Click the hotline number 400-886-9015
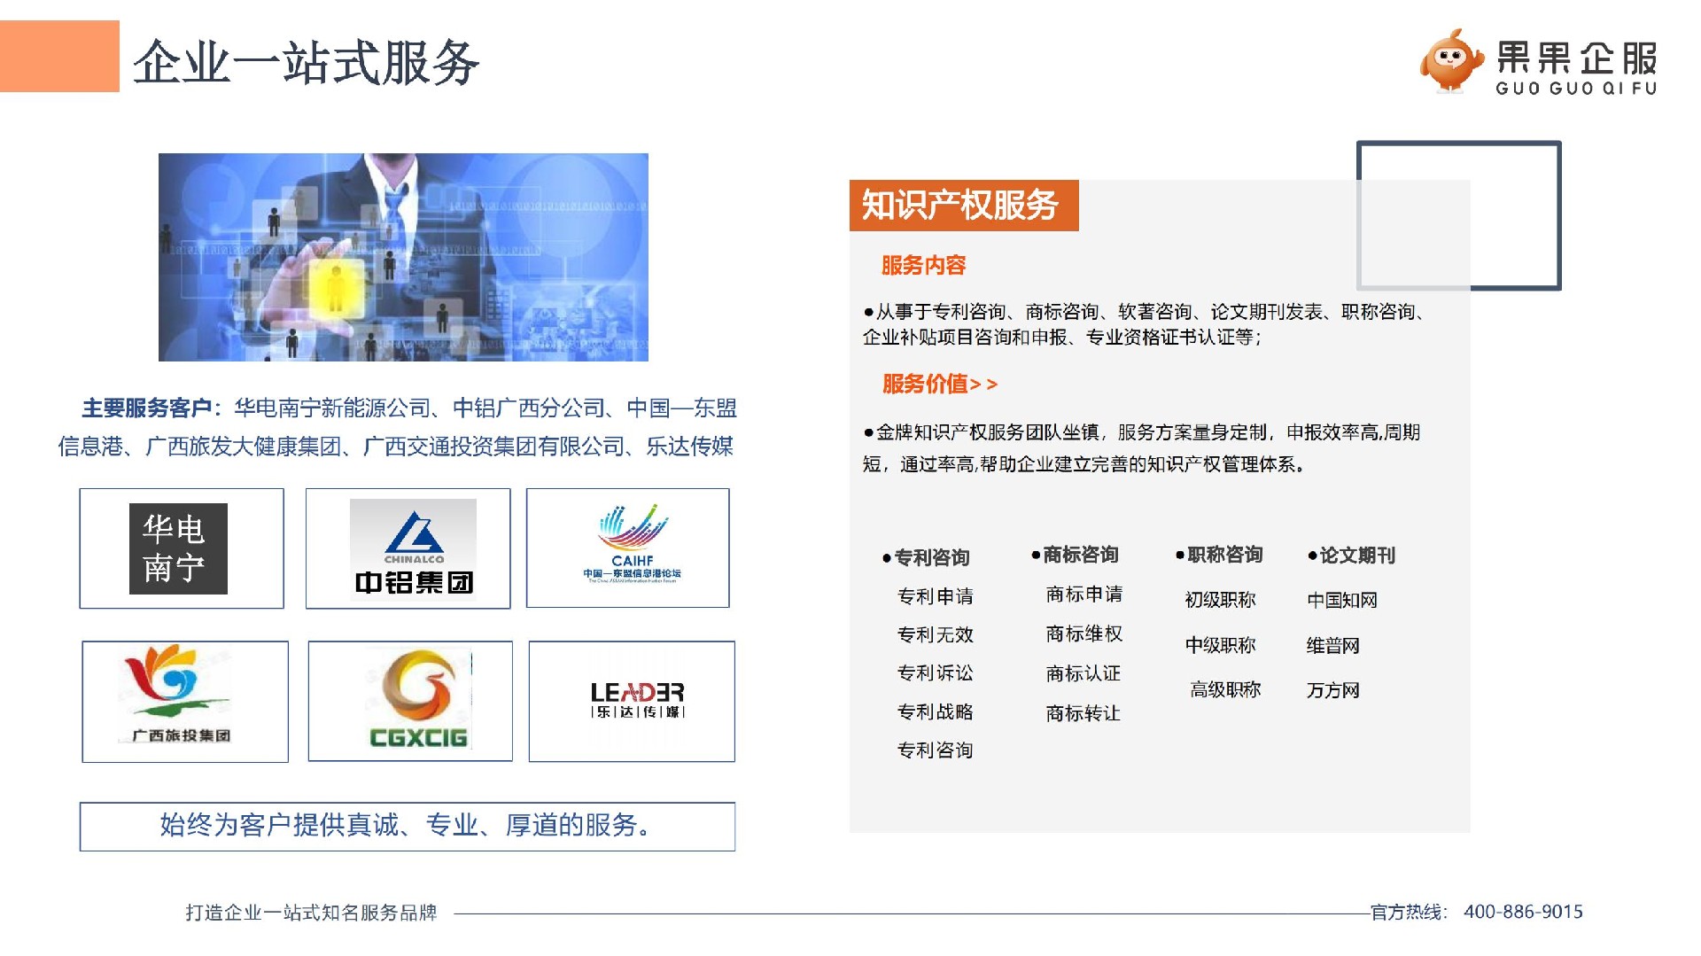The height and width of the screenshot is (956, 1701). [x=1523, y=912]
